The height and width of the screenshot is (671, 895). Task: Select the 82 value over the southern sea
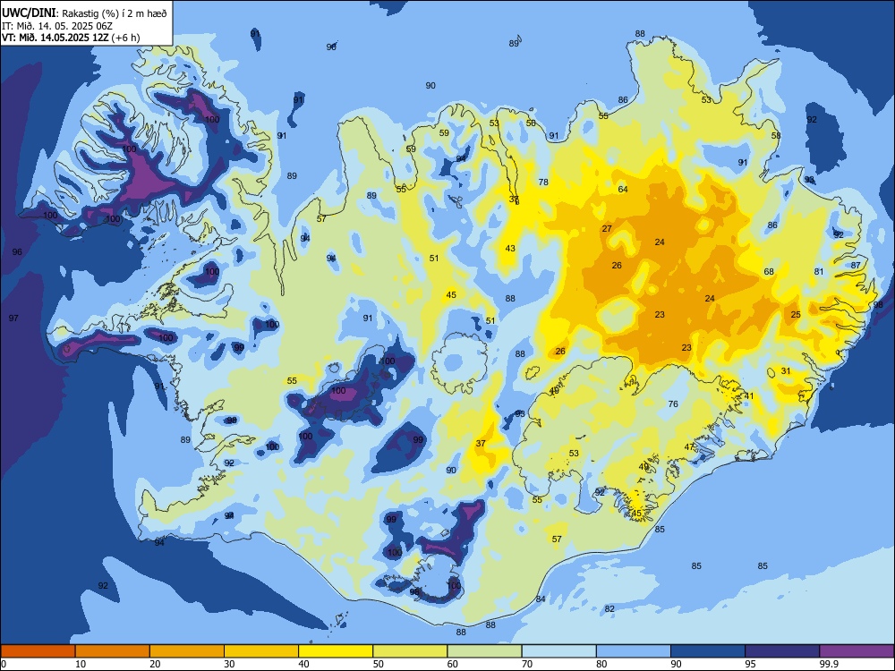tap(609, 608)
